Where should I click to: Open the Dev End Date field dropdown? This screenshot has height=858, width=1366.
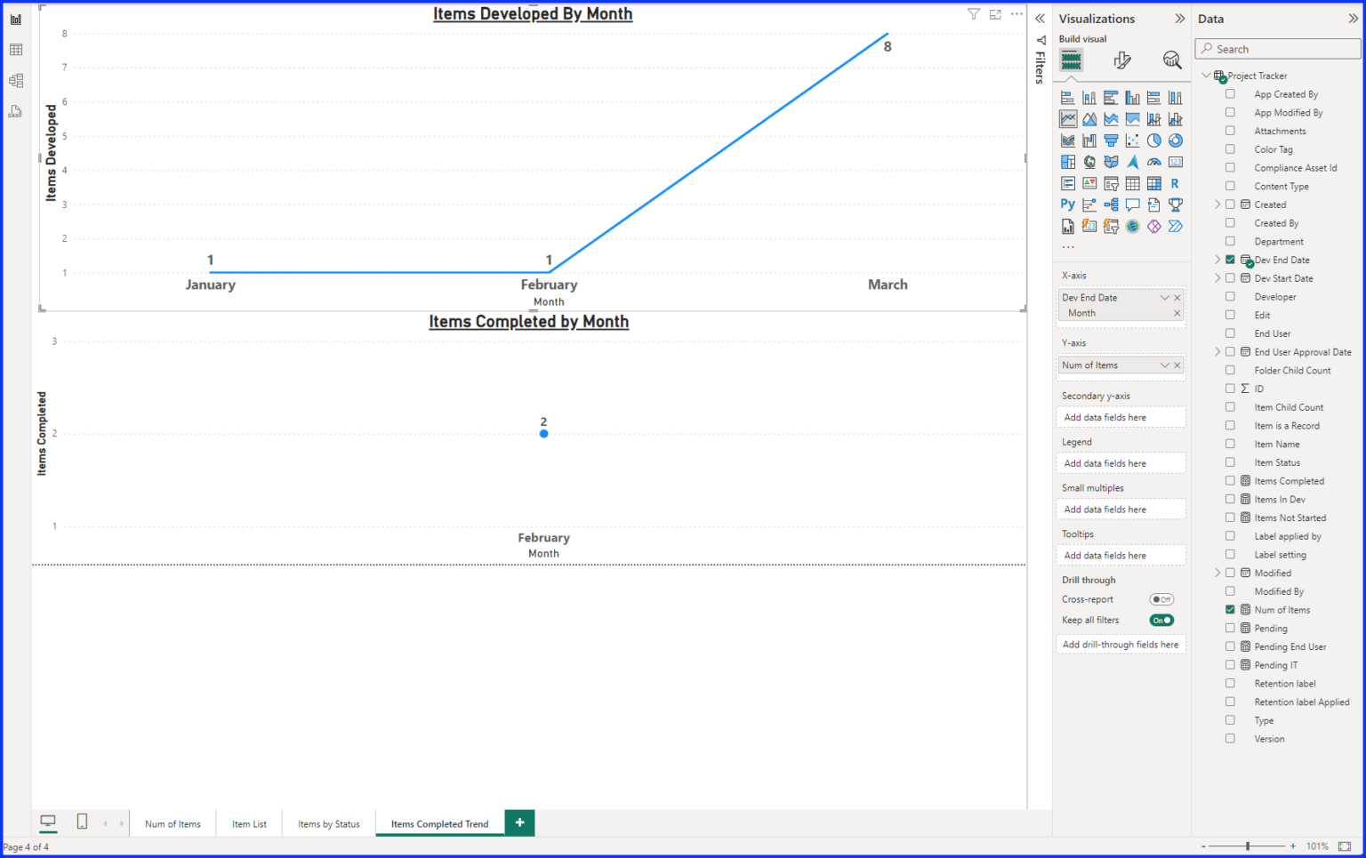point(1165,297)
